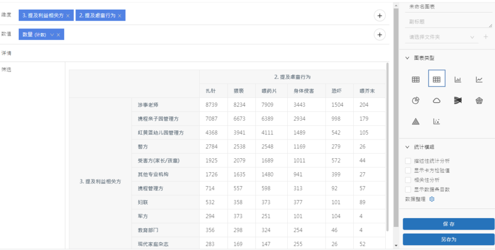Choose the pie chart type icon
This screenshot has height=250, width=495.
[415, 100]
